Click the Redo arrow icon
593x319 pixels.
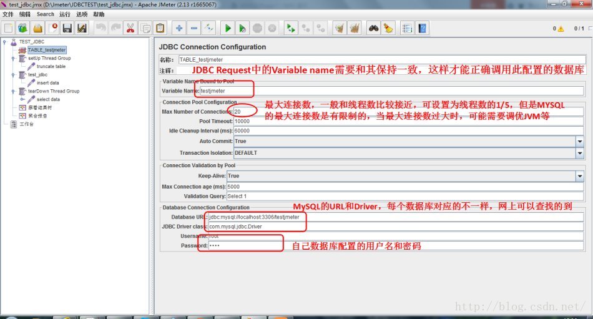(115, 28)
